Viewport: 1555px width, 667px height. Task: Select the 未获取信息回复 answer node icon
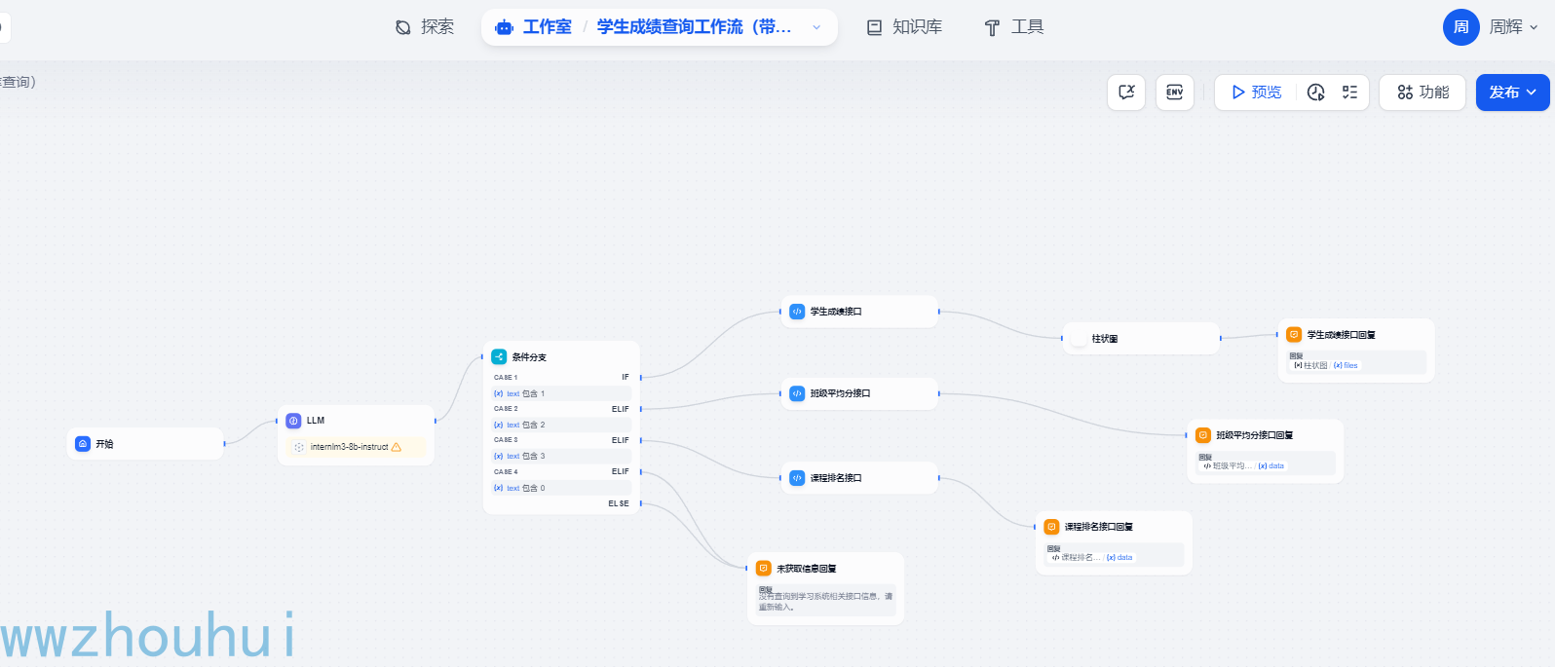click(764, 569)
